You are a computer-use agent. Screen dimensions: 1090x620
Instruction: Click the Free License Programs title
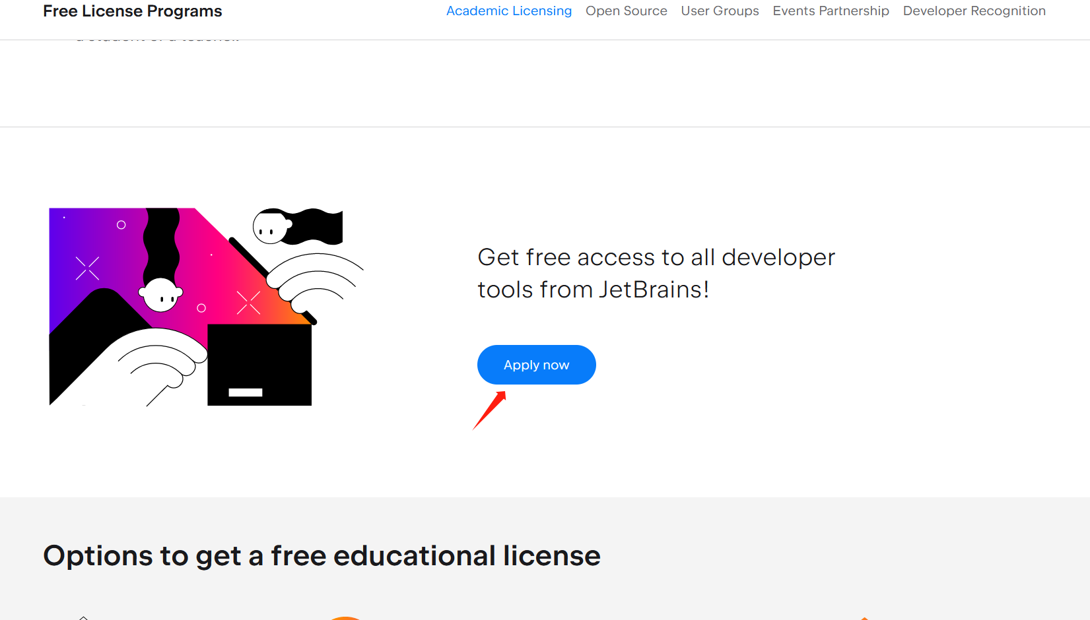tap(133, 11)
